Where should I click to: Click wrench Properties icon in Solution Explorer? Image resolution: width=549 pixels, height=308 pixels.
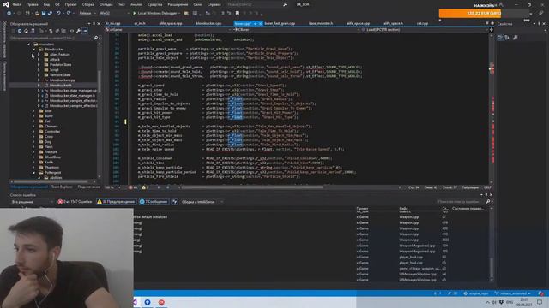[78, 31]
